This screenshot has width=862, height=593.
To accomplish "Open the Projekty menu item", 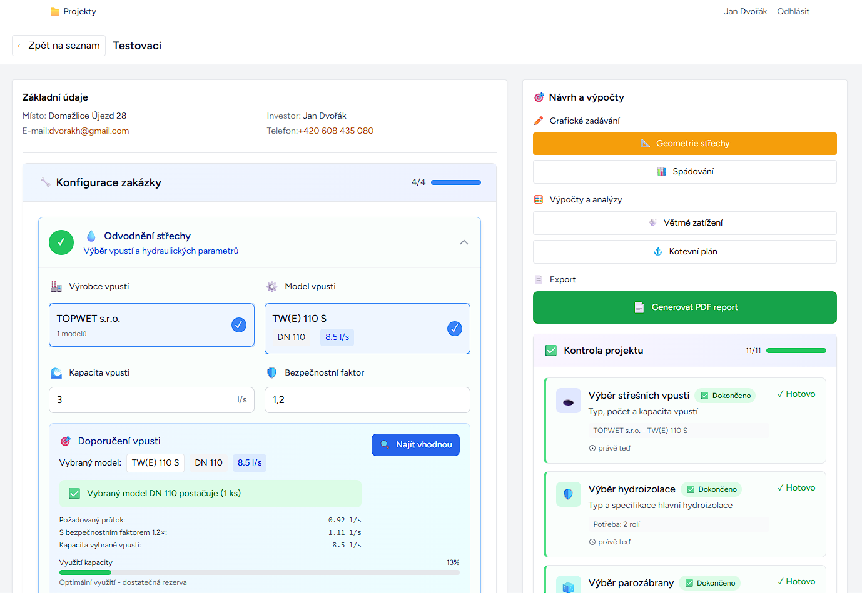I will coord(74,12).
